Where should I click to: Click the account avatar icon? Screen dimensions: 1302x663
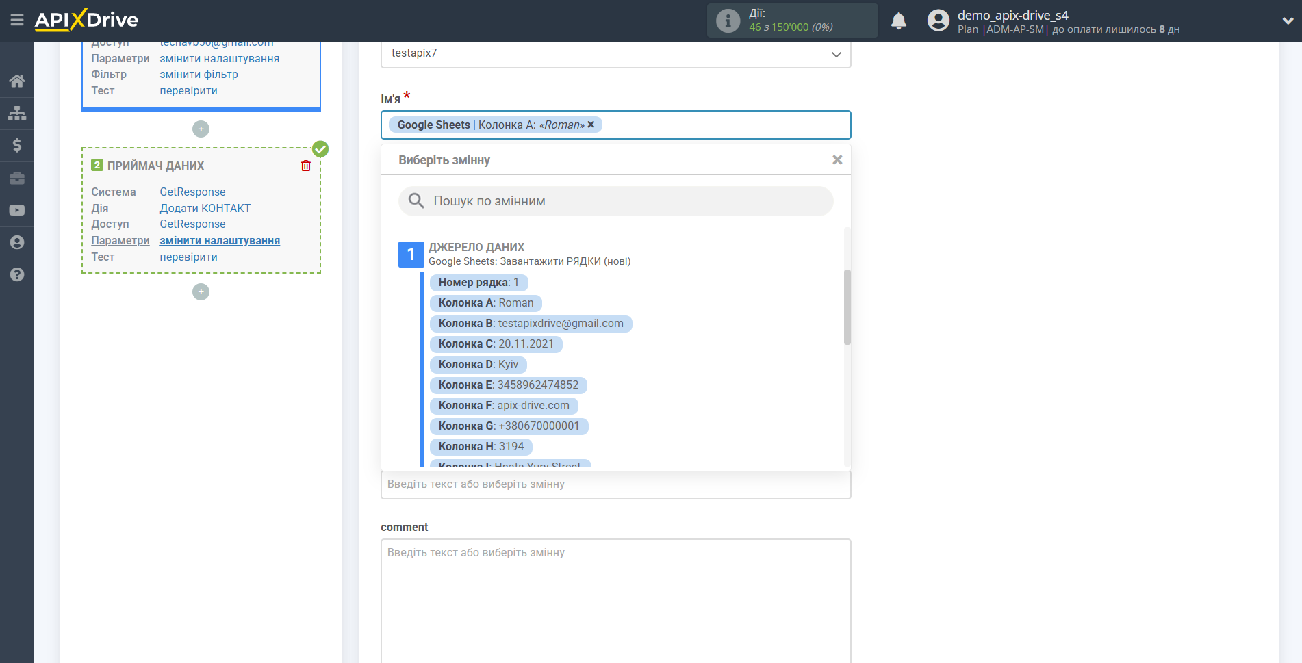[x=939, y=21]
